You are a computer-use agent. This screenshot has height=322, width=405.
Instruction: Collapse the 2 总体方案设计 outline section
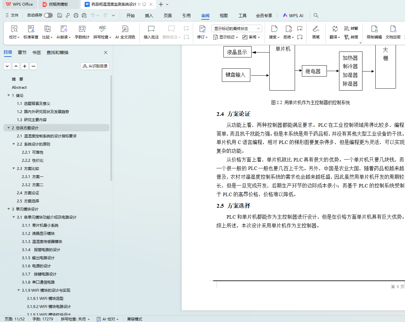click(9, 128)
